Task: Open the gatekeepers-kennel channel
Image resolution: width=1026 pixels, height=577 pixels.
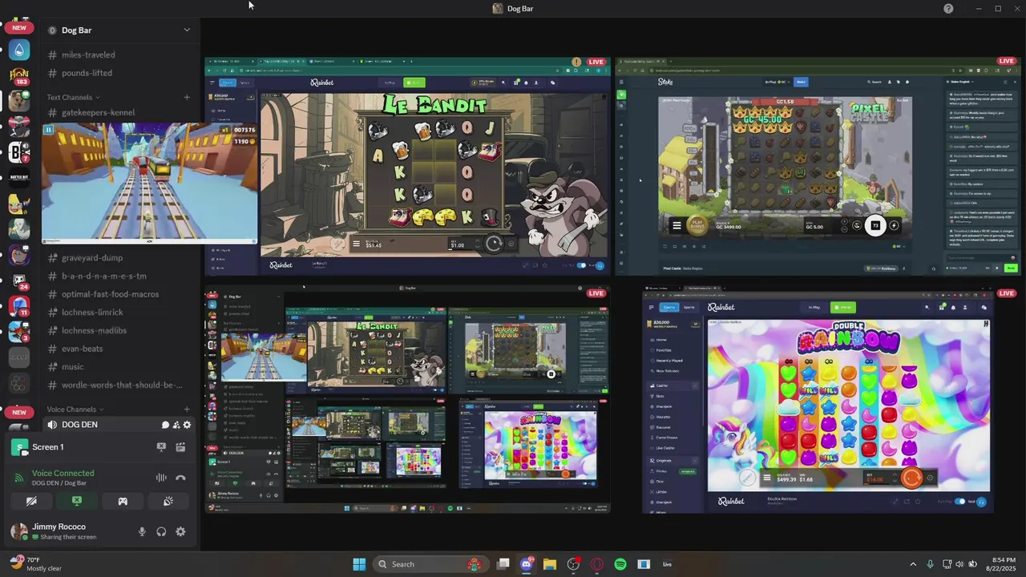Action: click(x=119, y=112)
